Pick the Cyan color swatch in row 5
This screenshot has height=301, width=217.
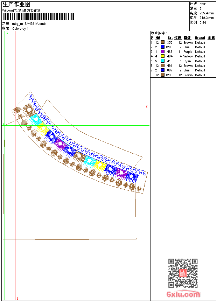[x=163, y=61]
